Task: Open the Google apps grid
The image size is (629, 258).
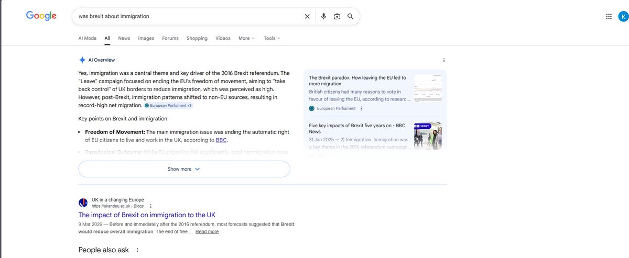Action: (609, 16)
